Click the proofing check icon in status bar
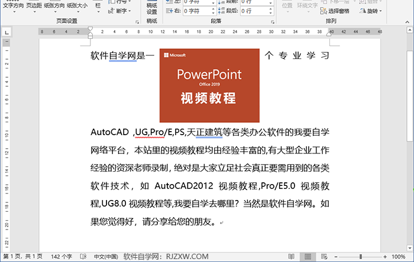This screenshot has height=262, width=414. pos(83,257)
